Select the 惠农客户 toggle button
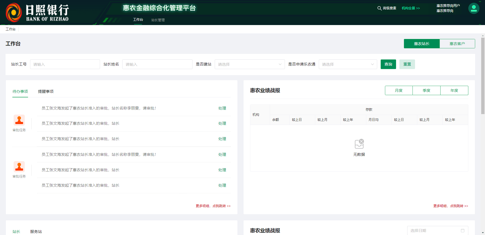This screenshot has height=235, width=485. click(x=457, y=44)
